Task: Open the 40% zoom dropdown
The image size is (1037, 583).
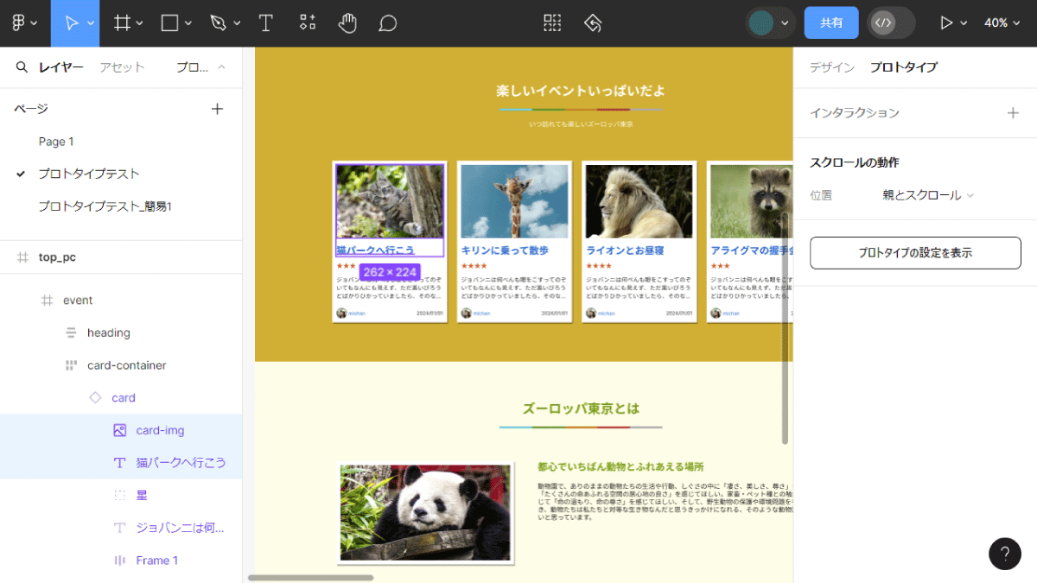Action: click(1002, 23)
